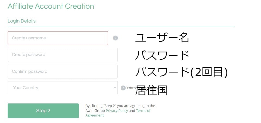Click the "By clicking Step 2" agreement text
This screenshot has height=123, width=261.
pos(120,106)
